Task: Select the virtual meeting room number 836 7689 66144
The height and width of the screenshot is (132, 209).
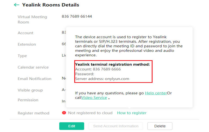Action: pyautogui.click(x=77, y=17)
